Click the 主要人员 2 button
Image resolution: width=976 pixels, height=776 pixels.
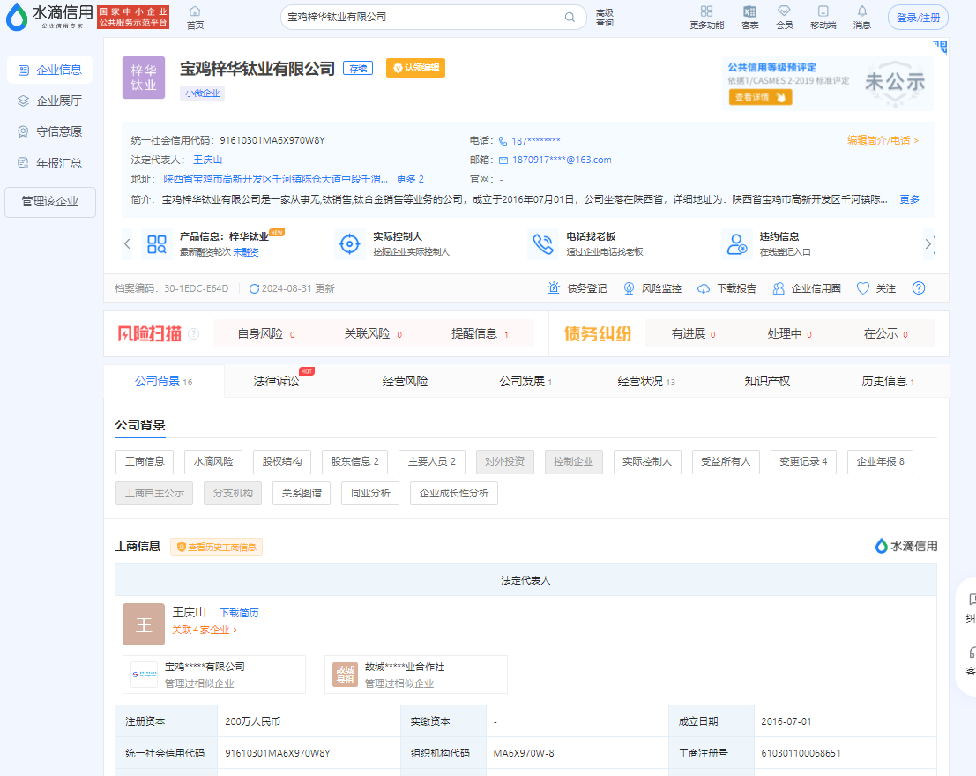click(x=432, y=461)
